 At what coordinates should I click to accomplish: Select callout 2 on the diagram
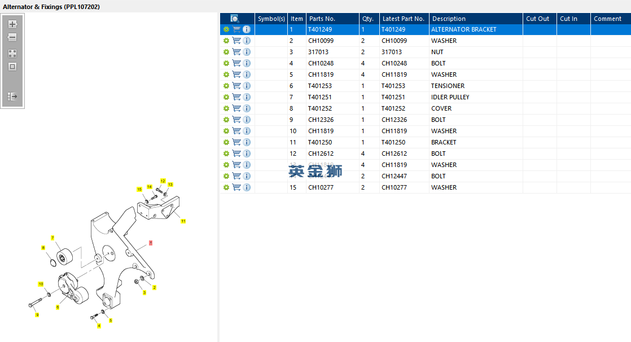pyautogui.click(x=154, y=288)
